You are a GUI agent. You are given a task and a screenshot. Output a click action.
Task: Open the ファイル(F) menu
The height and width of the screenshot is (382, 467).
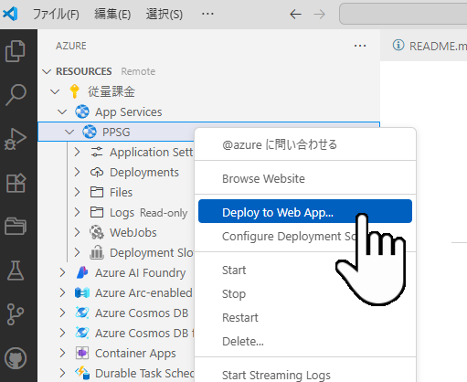pyautogui.click(x=56, y=15)
